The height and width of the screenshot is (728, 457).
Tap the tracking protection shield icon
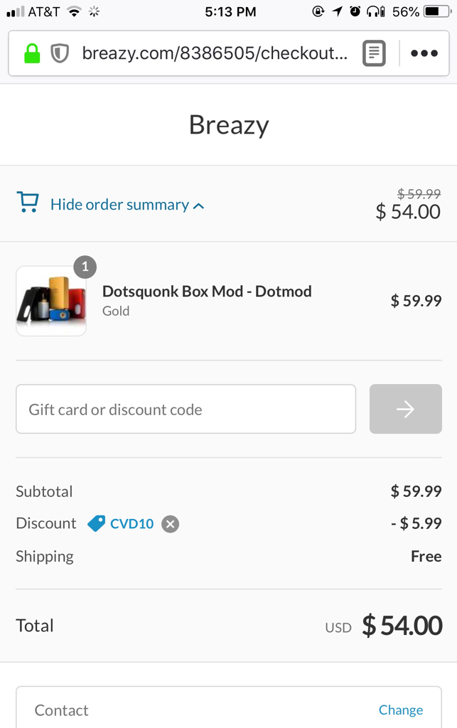pos(60,53)
